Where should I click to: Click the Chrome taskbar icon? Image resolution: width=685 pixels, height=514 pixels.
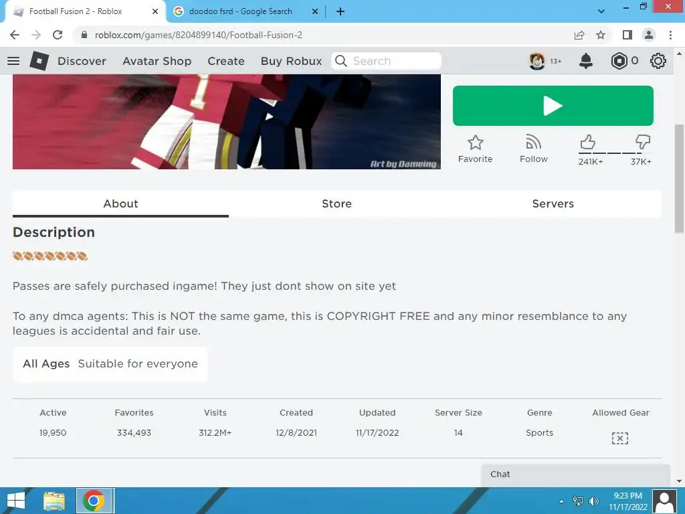click(94, 501)
